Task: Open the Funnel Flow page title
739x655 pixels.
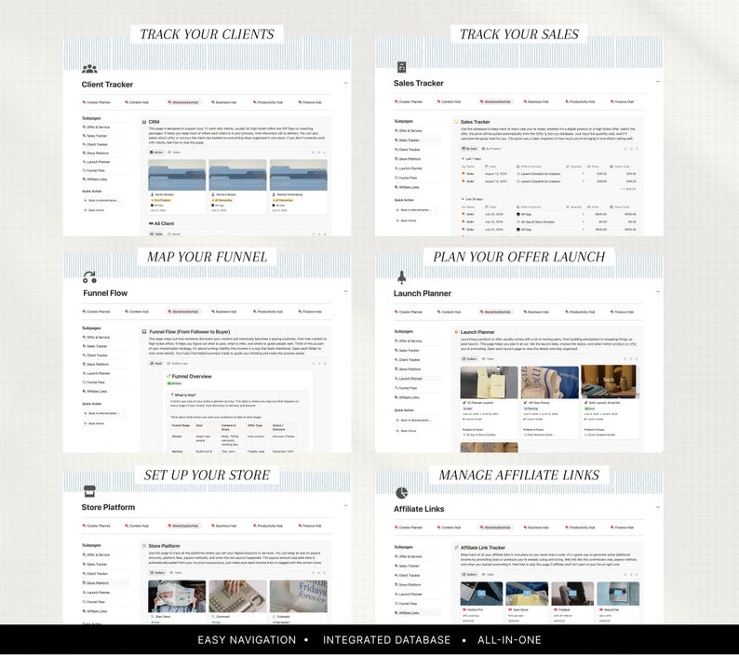Action: (105, 293)
